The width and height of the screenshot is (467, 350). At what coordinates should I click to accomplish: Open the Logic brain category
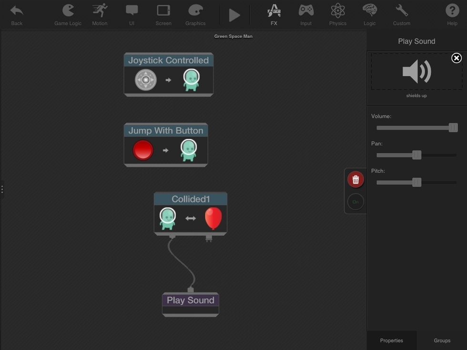pos(369,14)
